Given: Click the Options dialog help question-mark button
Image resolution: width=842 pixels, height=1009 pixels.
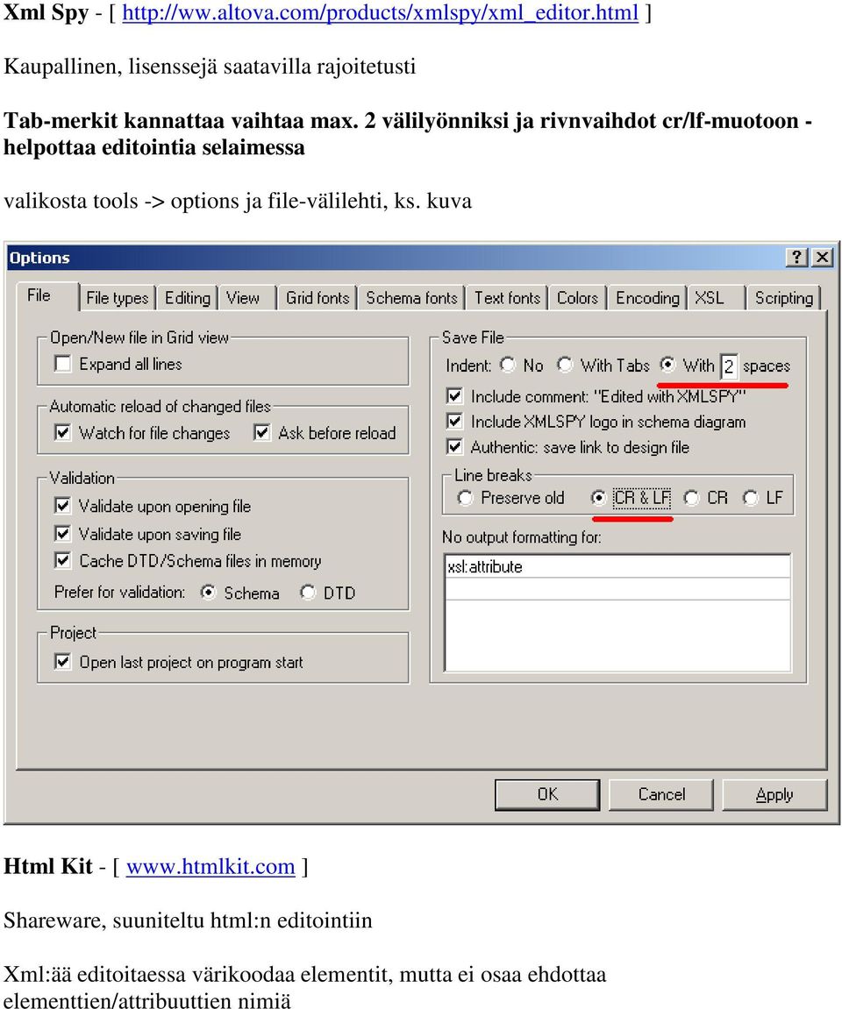Looking at the screenshot, I should [797, 258].
